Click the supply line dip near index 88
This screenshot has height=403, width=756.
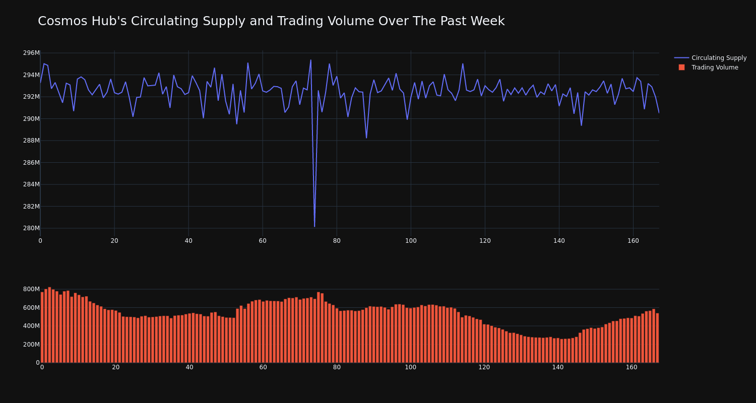366,138
